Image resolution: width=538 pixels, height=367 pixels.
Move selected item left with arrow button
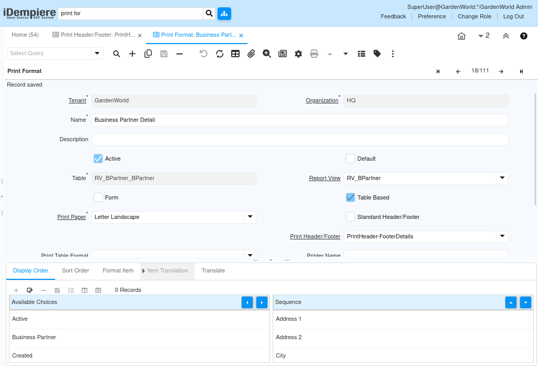[x=247, y=302]
